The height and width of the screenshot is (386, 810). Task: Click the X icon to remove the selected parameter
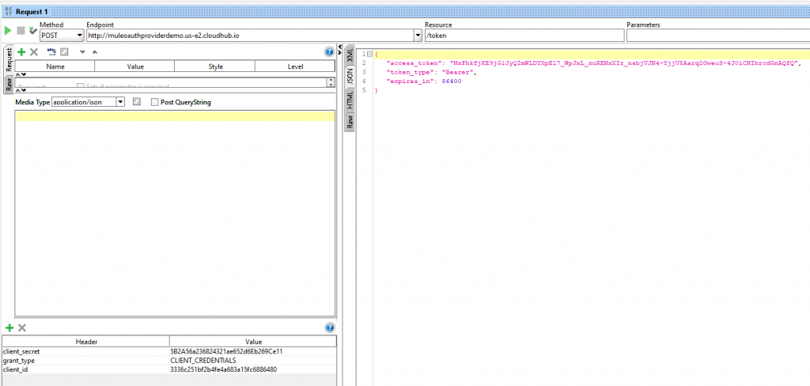point(34,51)
